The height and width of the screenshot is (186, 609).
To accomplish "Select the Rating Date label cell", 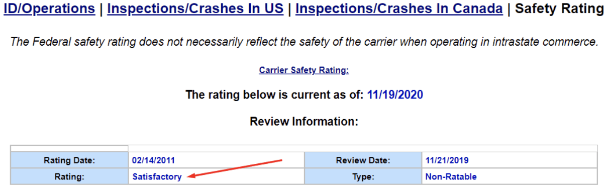I will pos(69,160).
